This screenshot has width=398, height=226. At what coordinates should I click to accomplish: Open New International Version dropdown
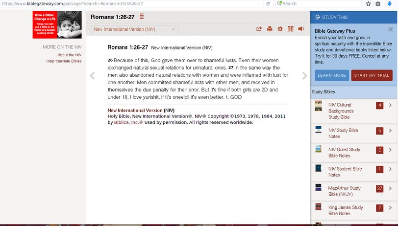coord(134,29)
